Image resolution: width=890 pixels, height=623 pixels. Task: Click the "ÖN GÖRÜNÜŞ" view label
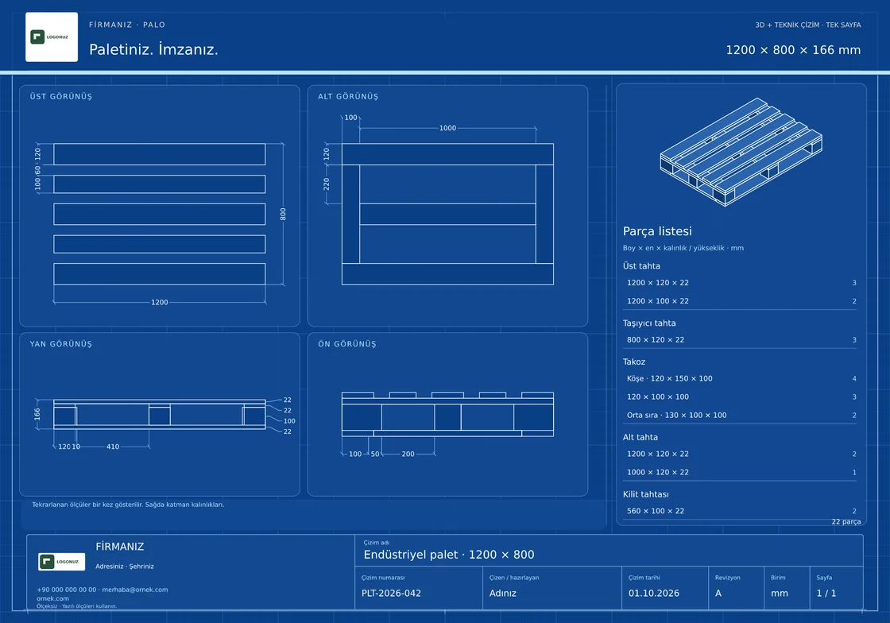click(346, 344)
